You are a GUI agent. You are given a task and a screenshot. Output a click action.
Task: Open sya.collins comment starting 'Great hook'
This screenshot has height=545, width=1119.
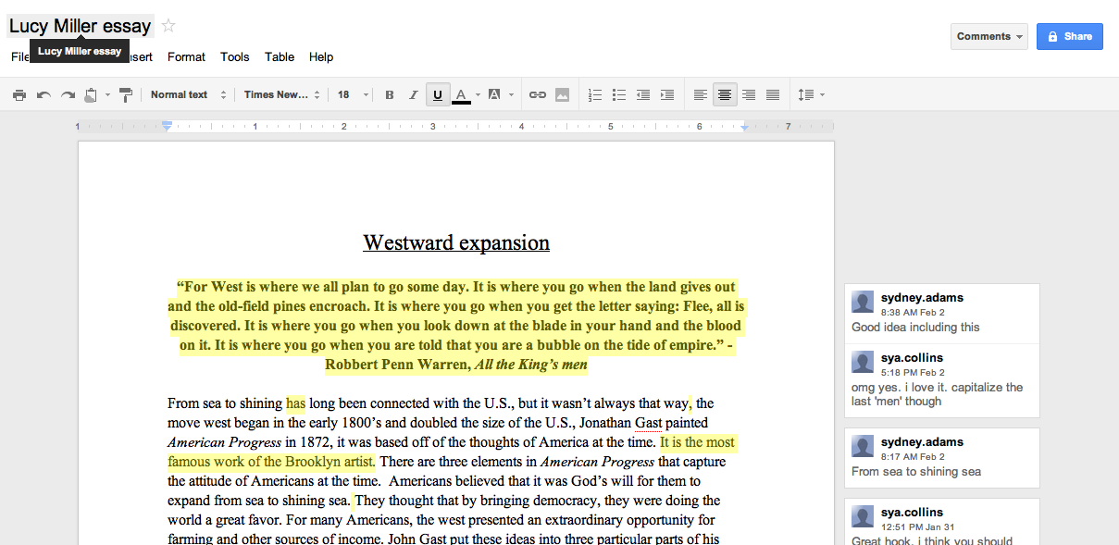point(942,522)
